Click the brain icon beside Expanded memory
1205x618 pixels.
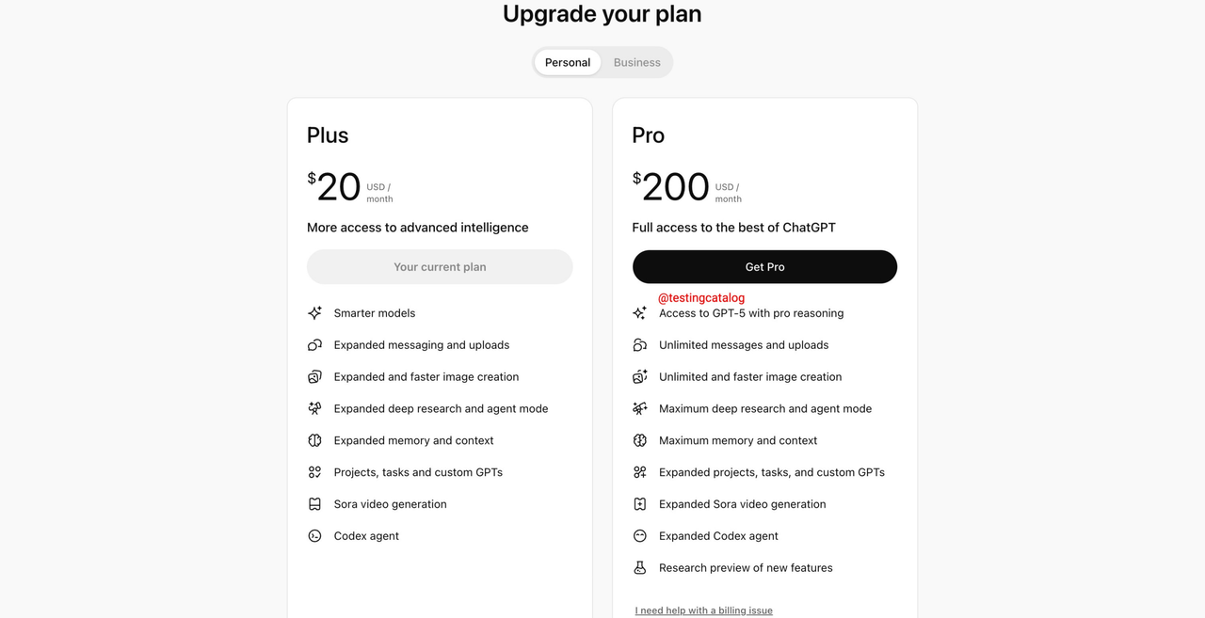click(x=314, y=440)
